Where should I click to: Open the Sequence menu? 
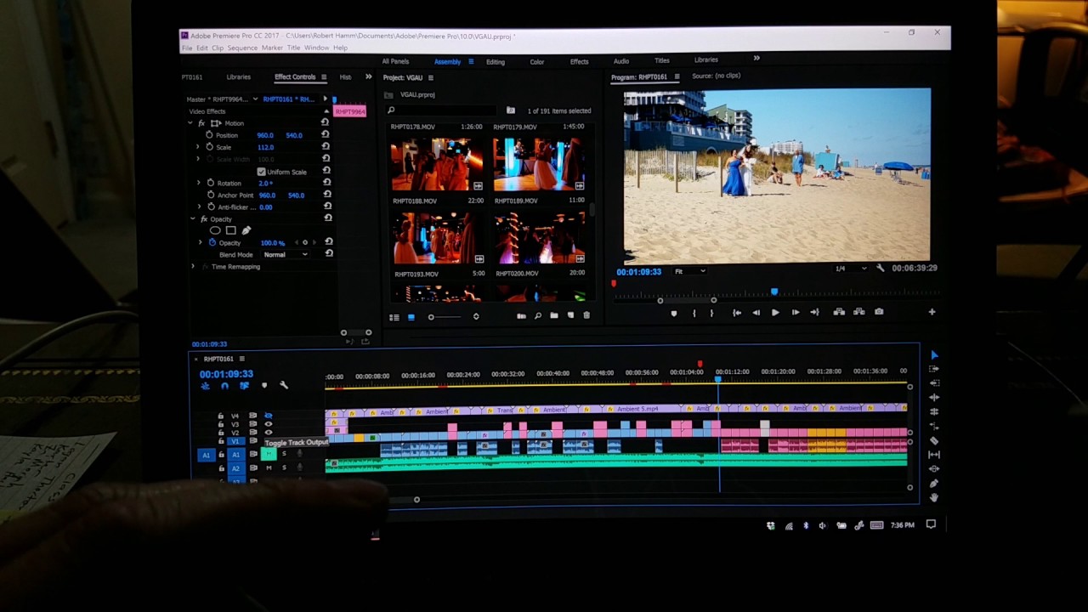pos(242,48)
